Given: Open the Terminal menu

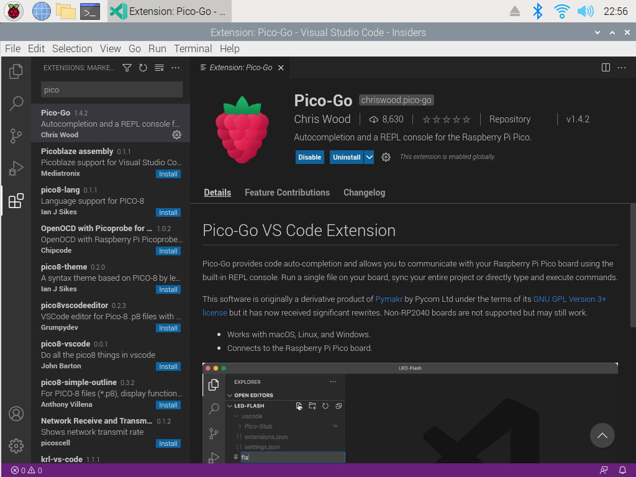Looking at the screenshot, I should [193, 48].
